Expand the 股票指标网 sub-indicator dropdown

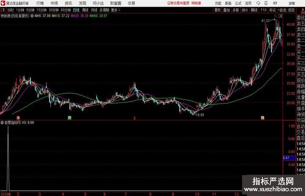coord(2,123)
